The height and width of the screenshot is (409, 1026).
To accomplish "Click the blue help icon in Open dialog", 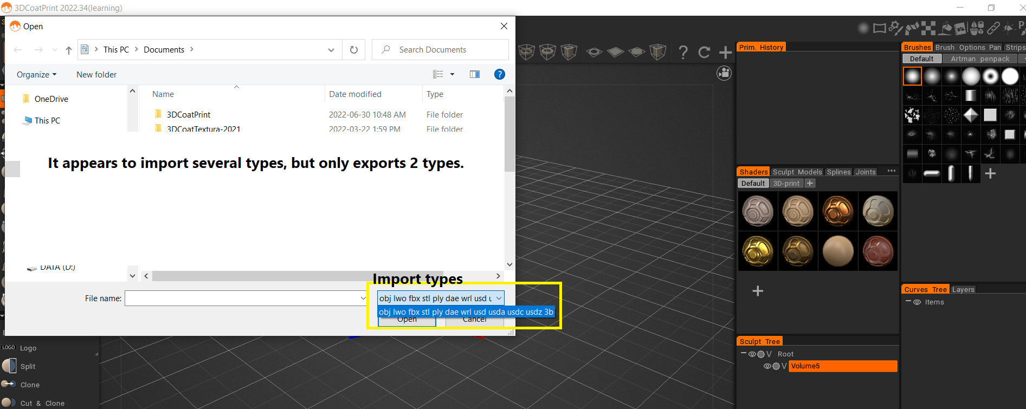I will [500, 74].
